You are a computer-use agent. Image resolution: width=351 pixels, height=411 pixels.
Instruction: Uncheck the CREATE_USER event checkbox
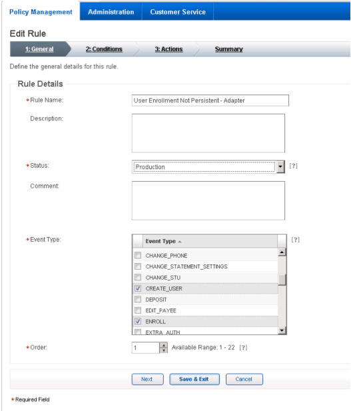point(138,288)
